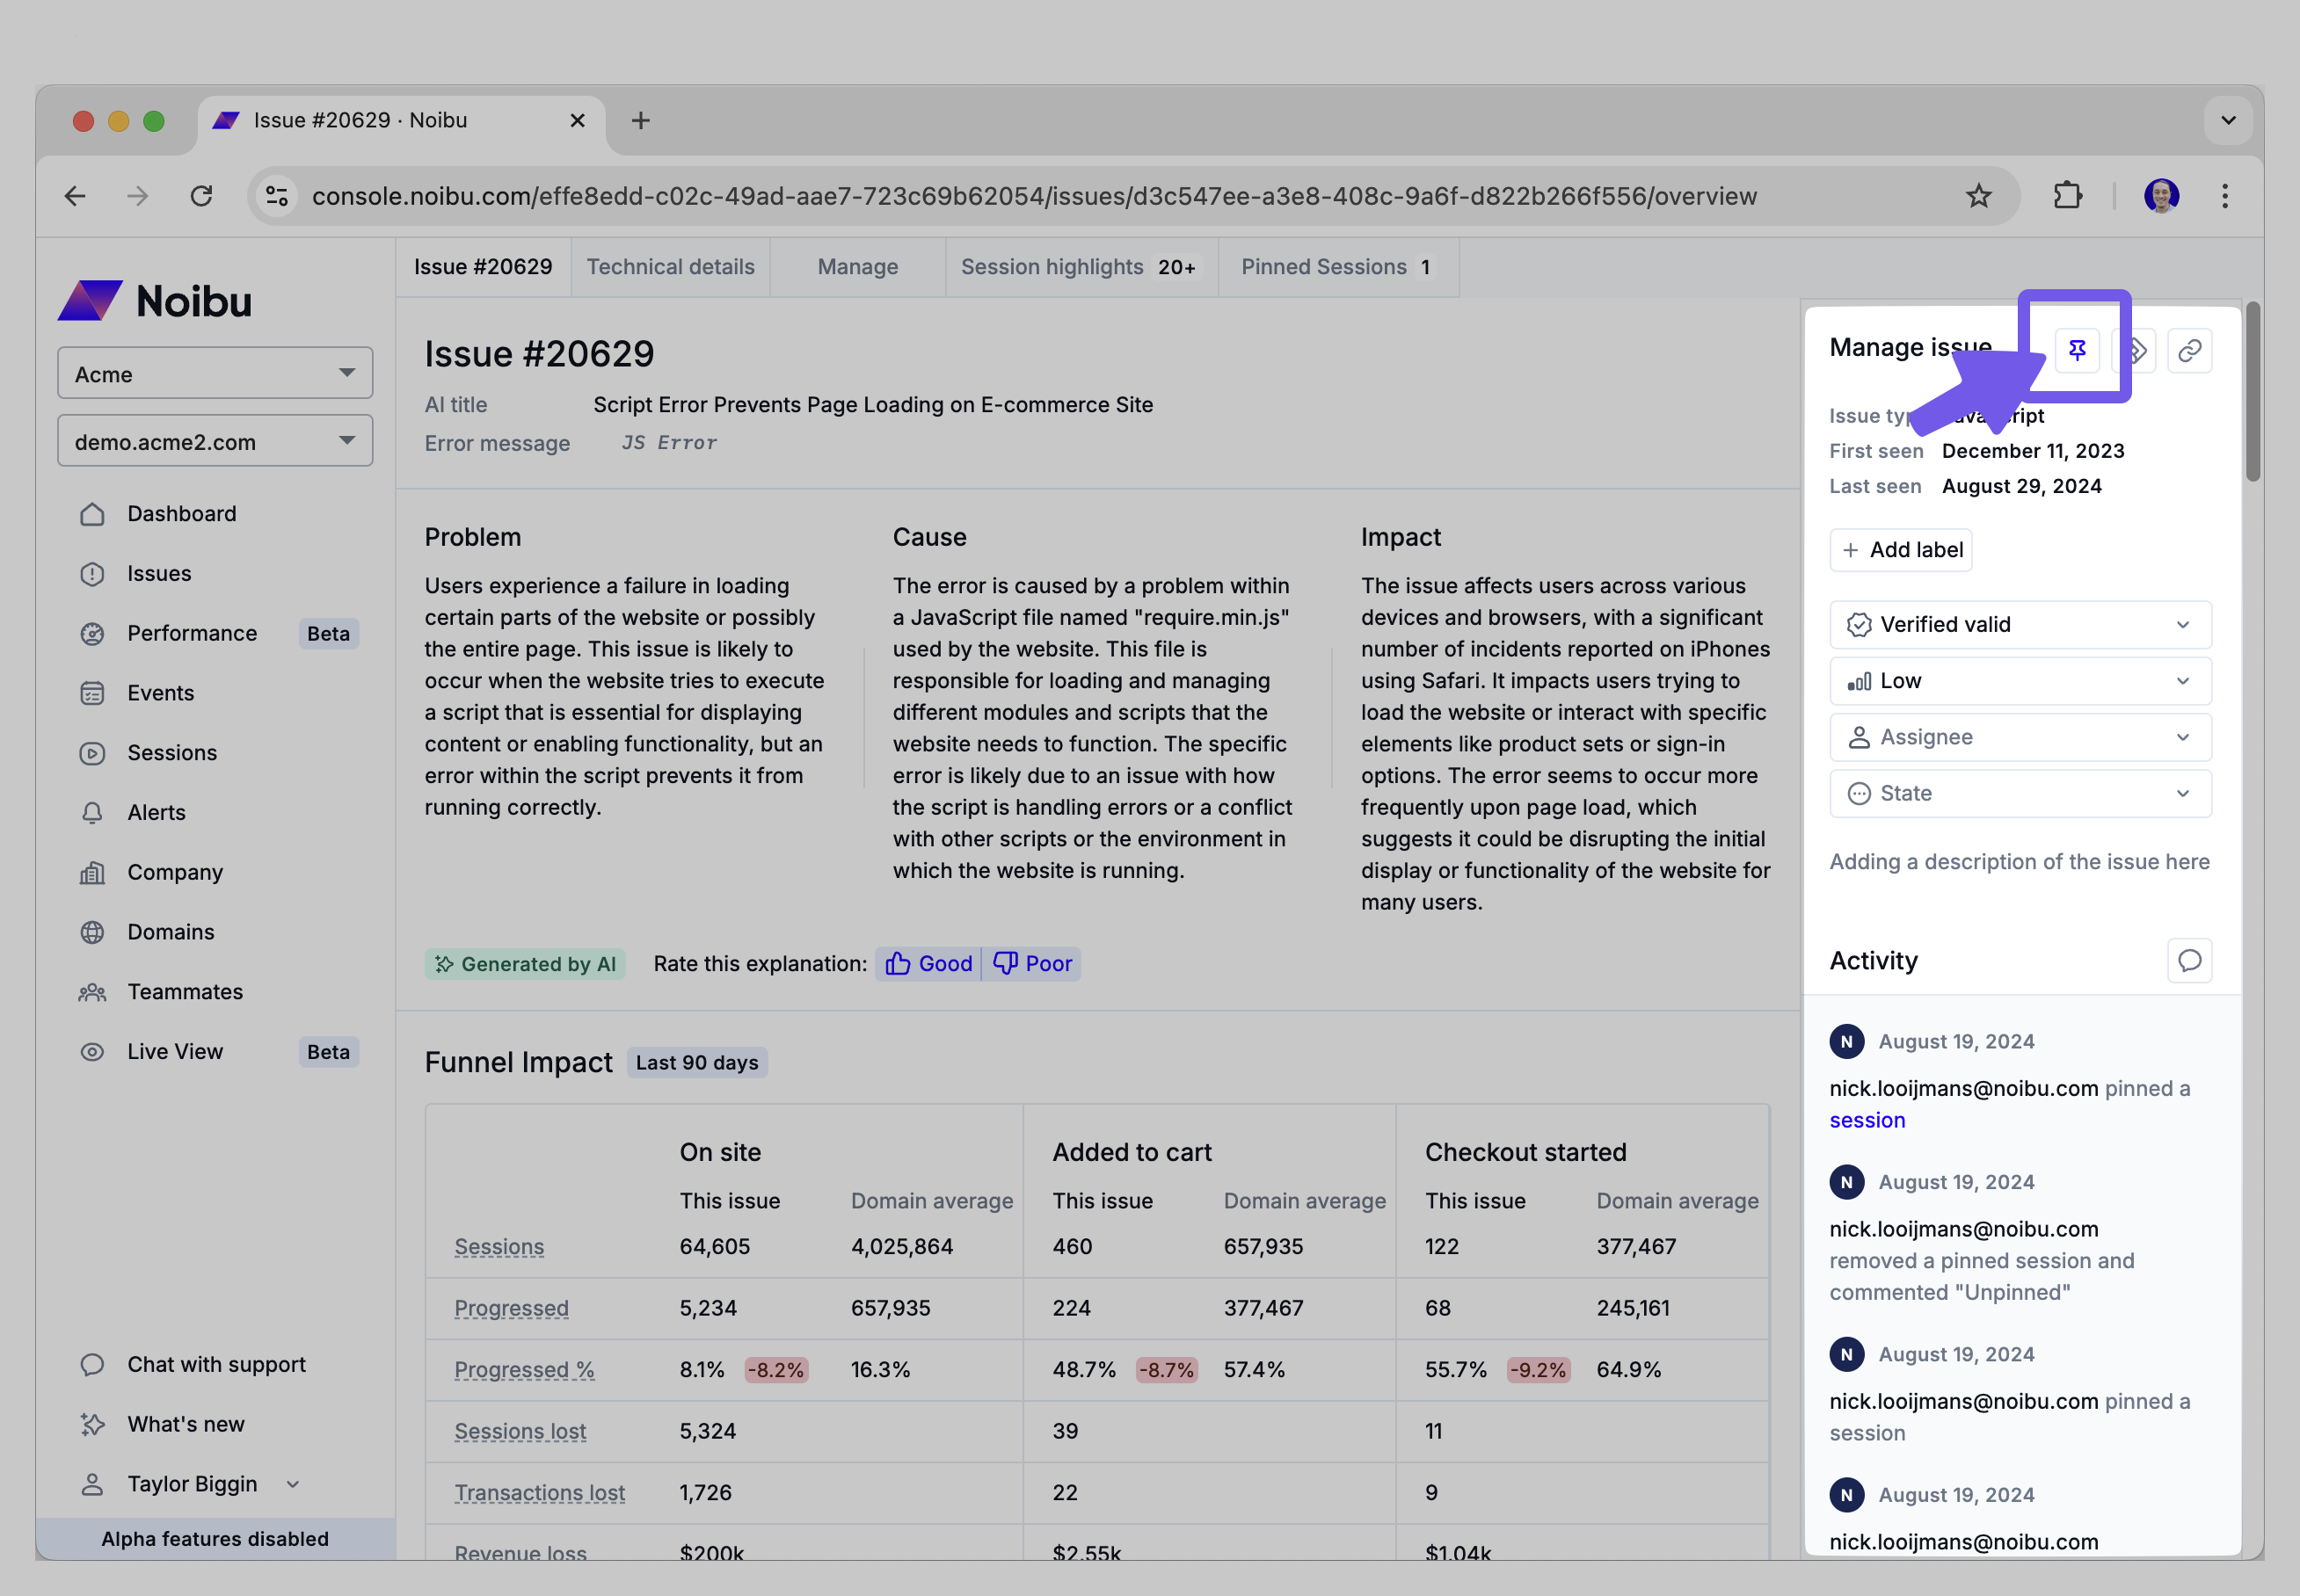Click the Progressed % row link

[x=524, y=1370]
